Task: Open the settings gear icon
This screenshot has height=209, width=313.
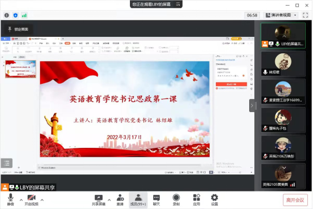Action: pyautogui.click(x=215, y=198)
